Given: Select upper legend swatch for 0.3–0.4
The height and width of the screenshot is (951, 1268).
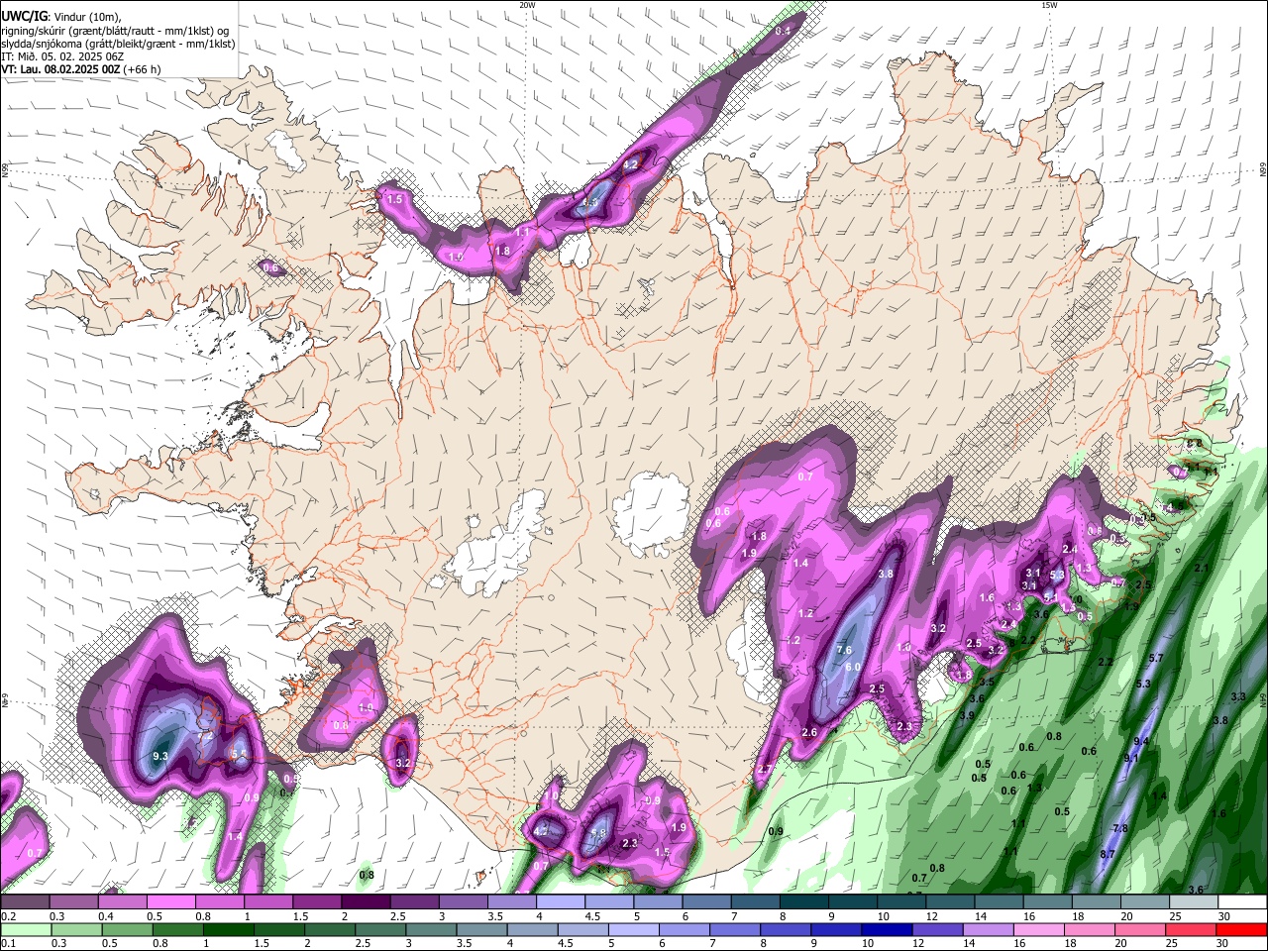Looking at the screenshot, I should [x=74, y=902].
